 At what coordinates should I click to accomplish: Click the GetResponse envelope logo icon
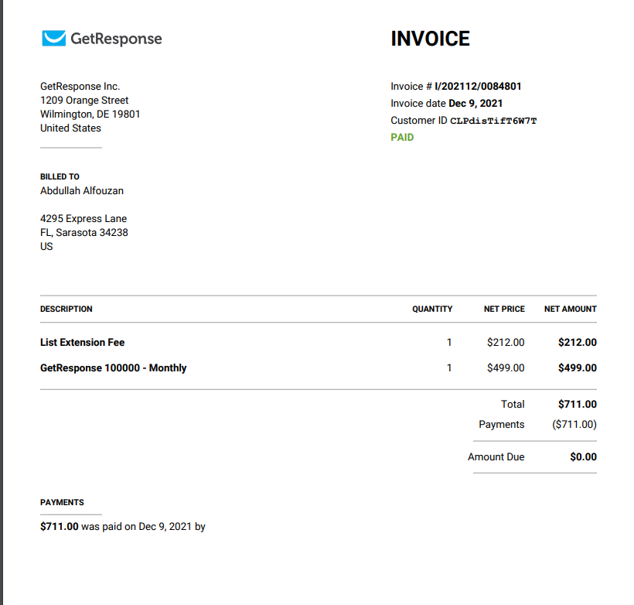coord(54,39)
